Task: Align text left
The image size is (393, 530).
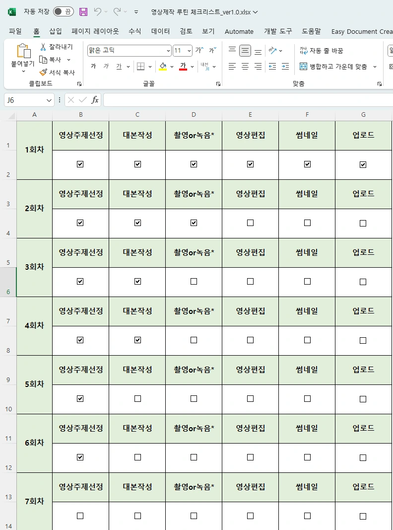Action: pyautogui.click(x=232, y=66)
